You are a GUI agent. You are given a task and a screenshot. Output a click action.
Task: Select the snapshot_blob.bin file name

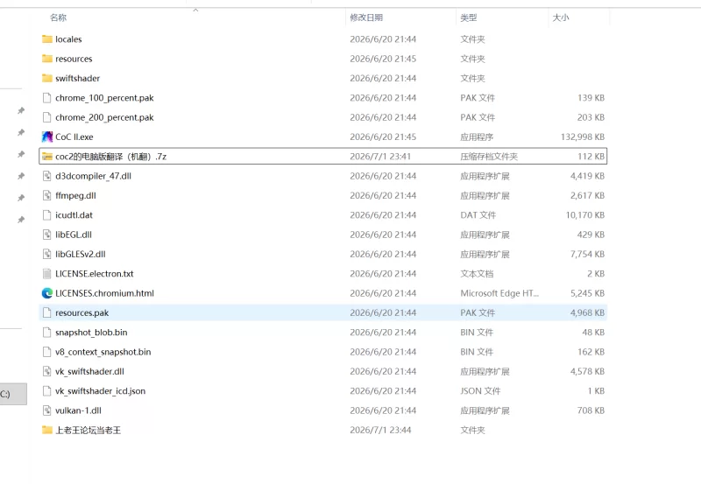point(91,333)
